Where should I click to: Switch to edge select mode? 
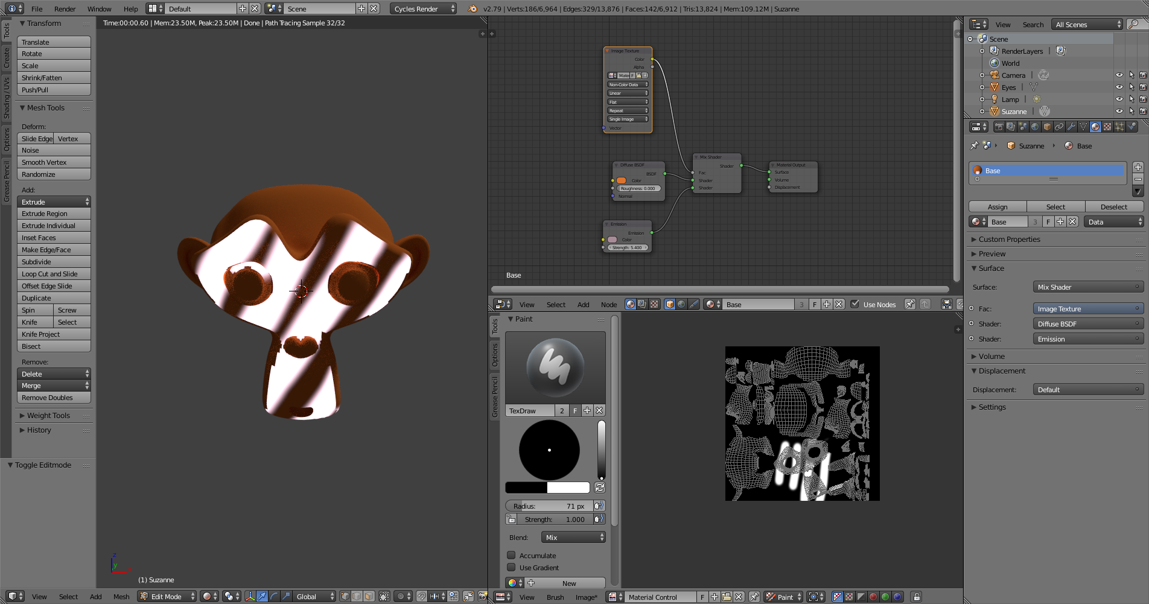click(x=357, y=596)
